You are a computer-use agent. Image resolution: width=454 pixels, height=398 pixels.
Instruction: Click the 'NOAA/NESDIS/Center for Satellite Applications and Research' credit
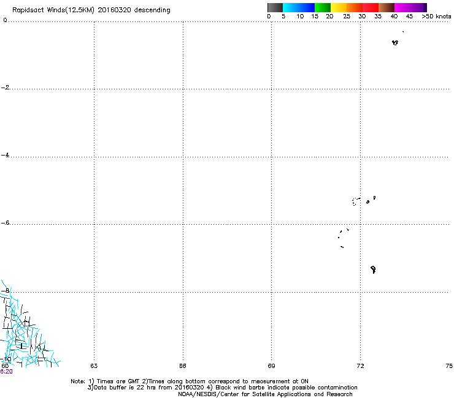point(265,394)
